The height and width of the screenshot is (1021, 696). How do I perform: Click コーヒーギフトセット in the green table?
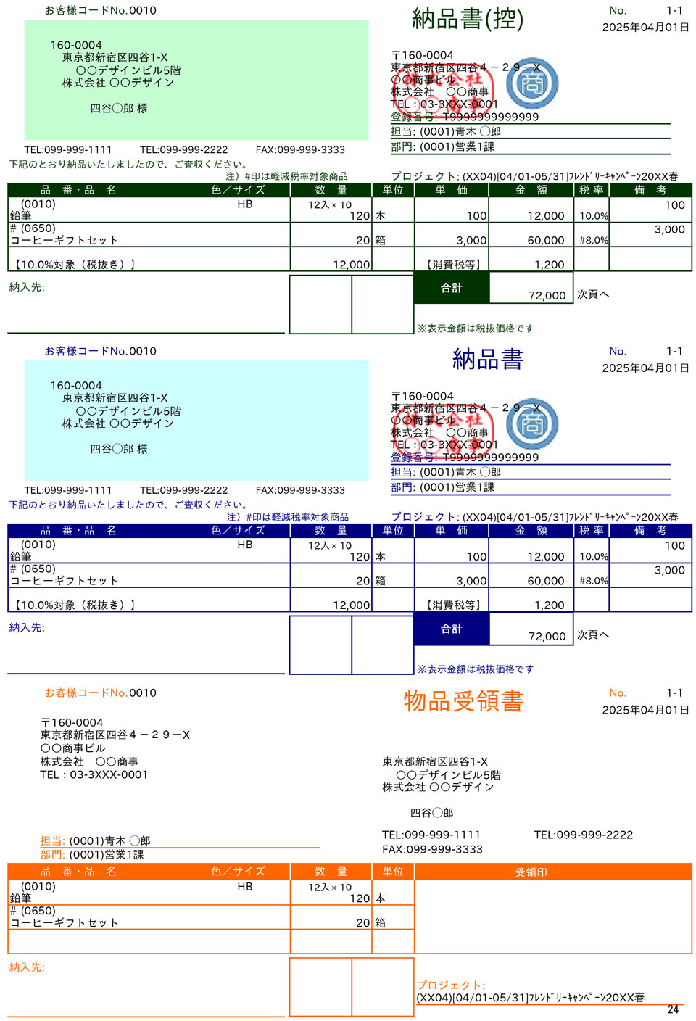(64, 240)
